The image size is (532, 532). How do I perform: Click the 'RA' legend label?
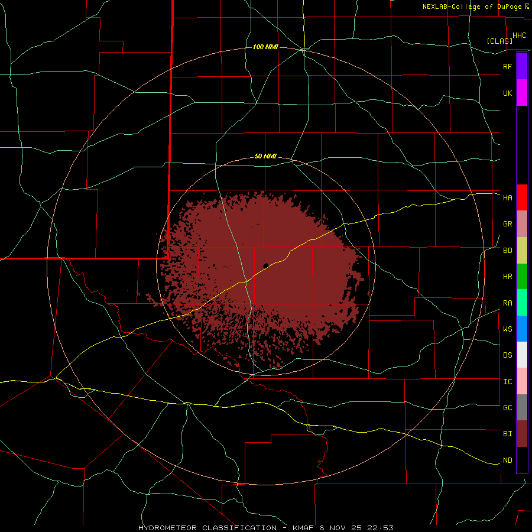(508, 303)
